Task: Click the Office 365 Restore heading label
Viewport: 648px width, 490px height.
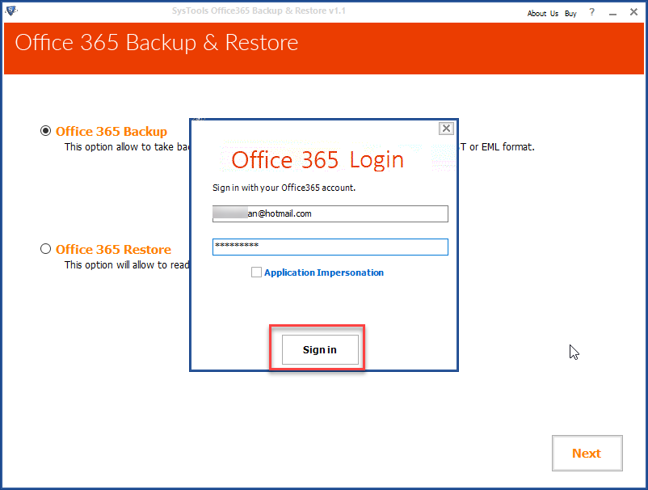Action: tap(112, 249)
